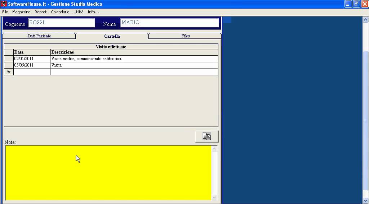Minimize the Gestione Studio Medico window

click(348, 4)
